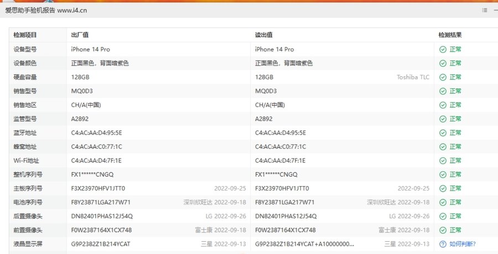Select the 后置摄像头 row label
498x254 pixels.
pyautogui.click(x=28, y=216)
